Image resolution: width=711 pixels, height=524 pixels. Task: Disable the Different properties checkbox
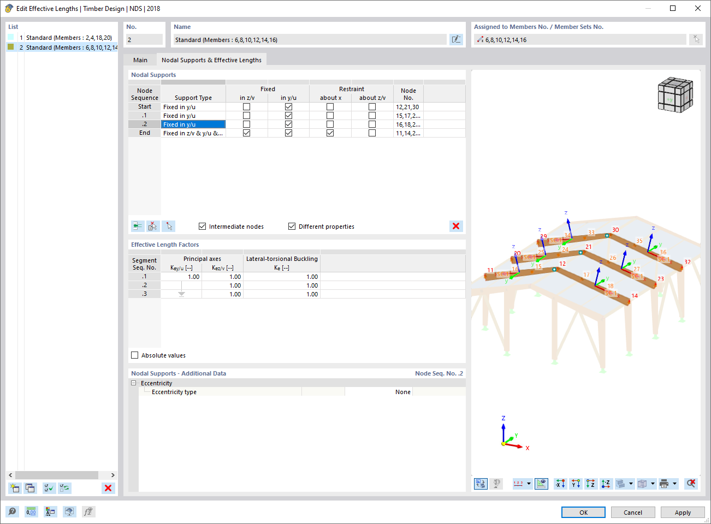pos(292,226)
